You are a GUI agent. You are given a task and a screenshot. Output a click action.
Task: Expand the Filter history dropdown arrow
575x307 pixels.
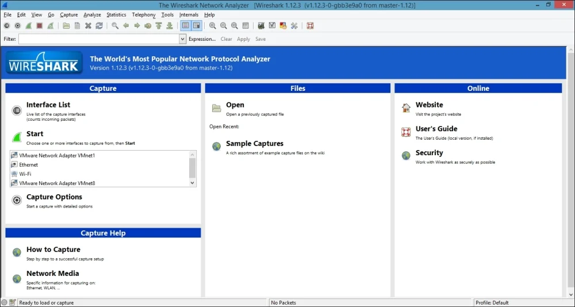(183, 39)
